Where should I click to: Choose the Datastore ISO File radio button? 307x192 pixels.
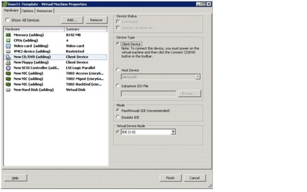pos(118,85)
